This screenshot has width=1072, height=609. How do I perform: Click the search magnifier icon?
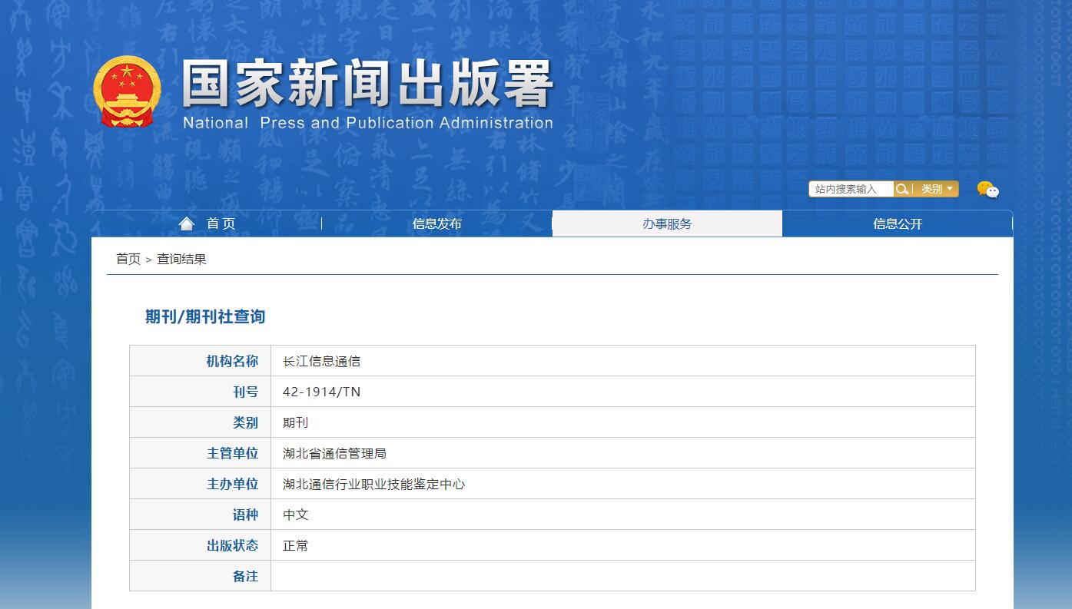pyautogui.click(x=902, y=189)
